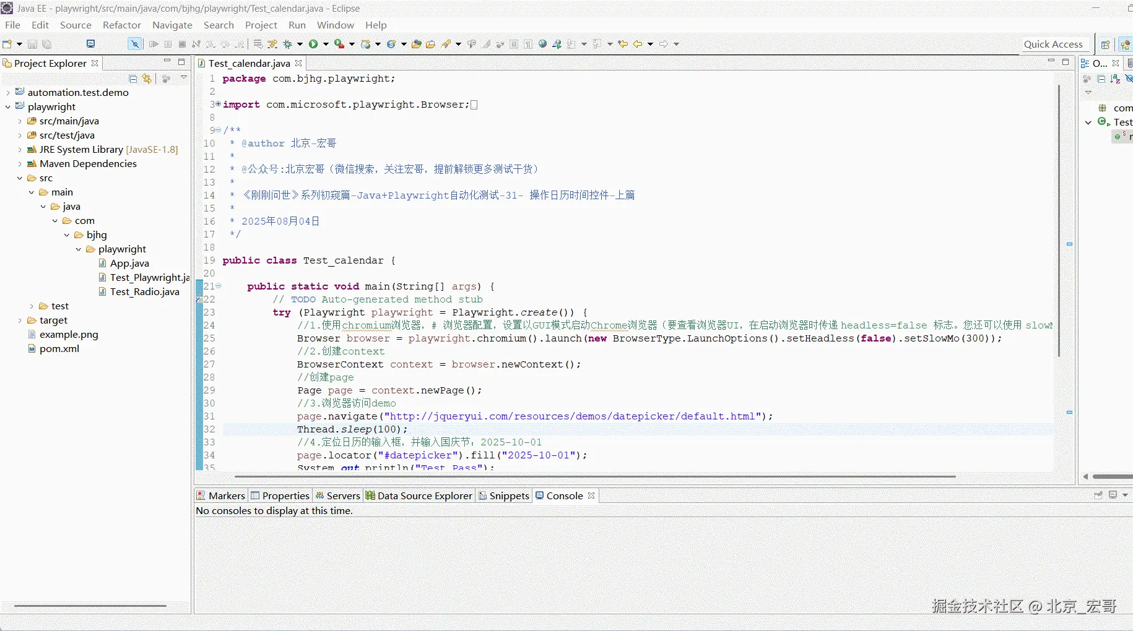Click the New file wizard icon
The width and height of the screenshot is (1133, 631).
click(7, 44)
